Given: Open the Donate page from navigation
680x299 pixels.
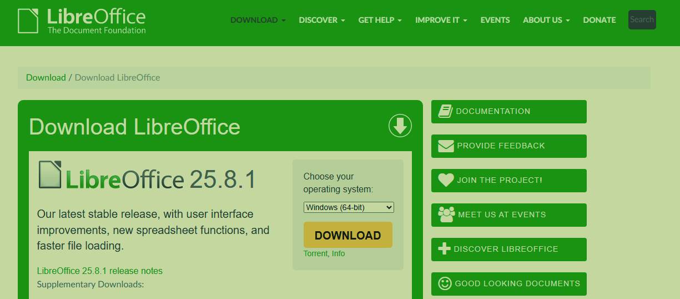Looking at the screenshot, I should click(600, 20).
